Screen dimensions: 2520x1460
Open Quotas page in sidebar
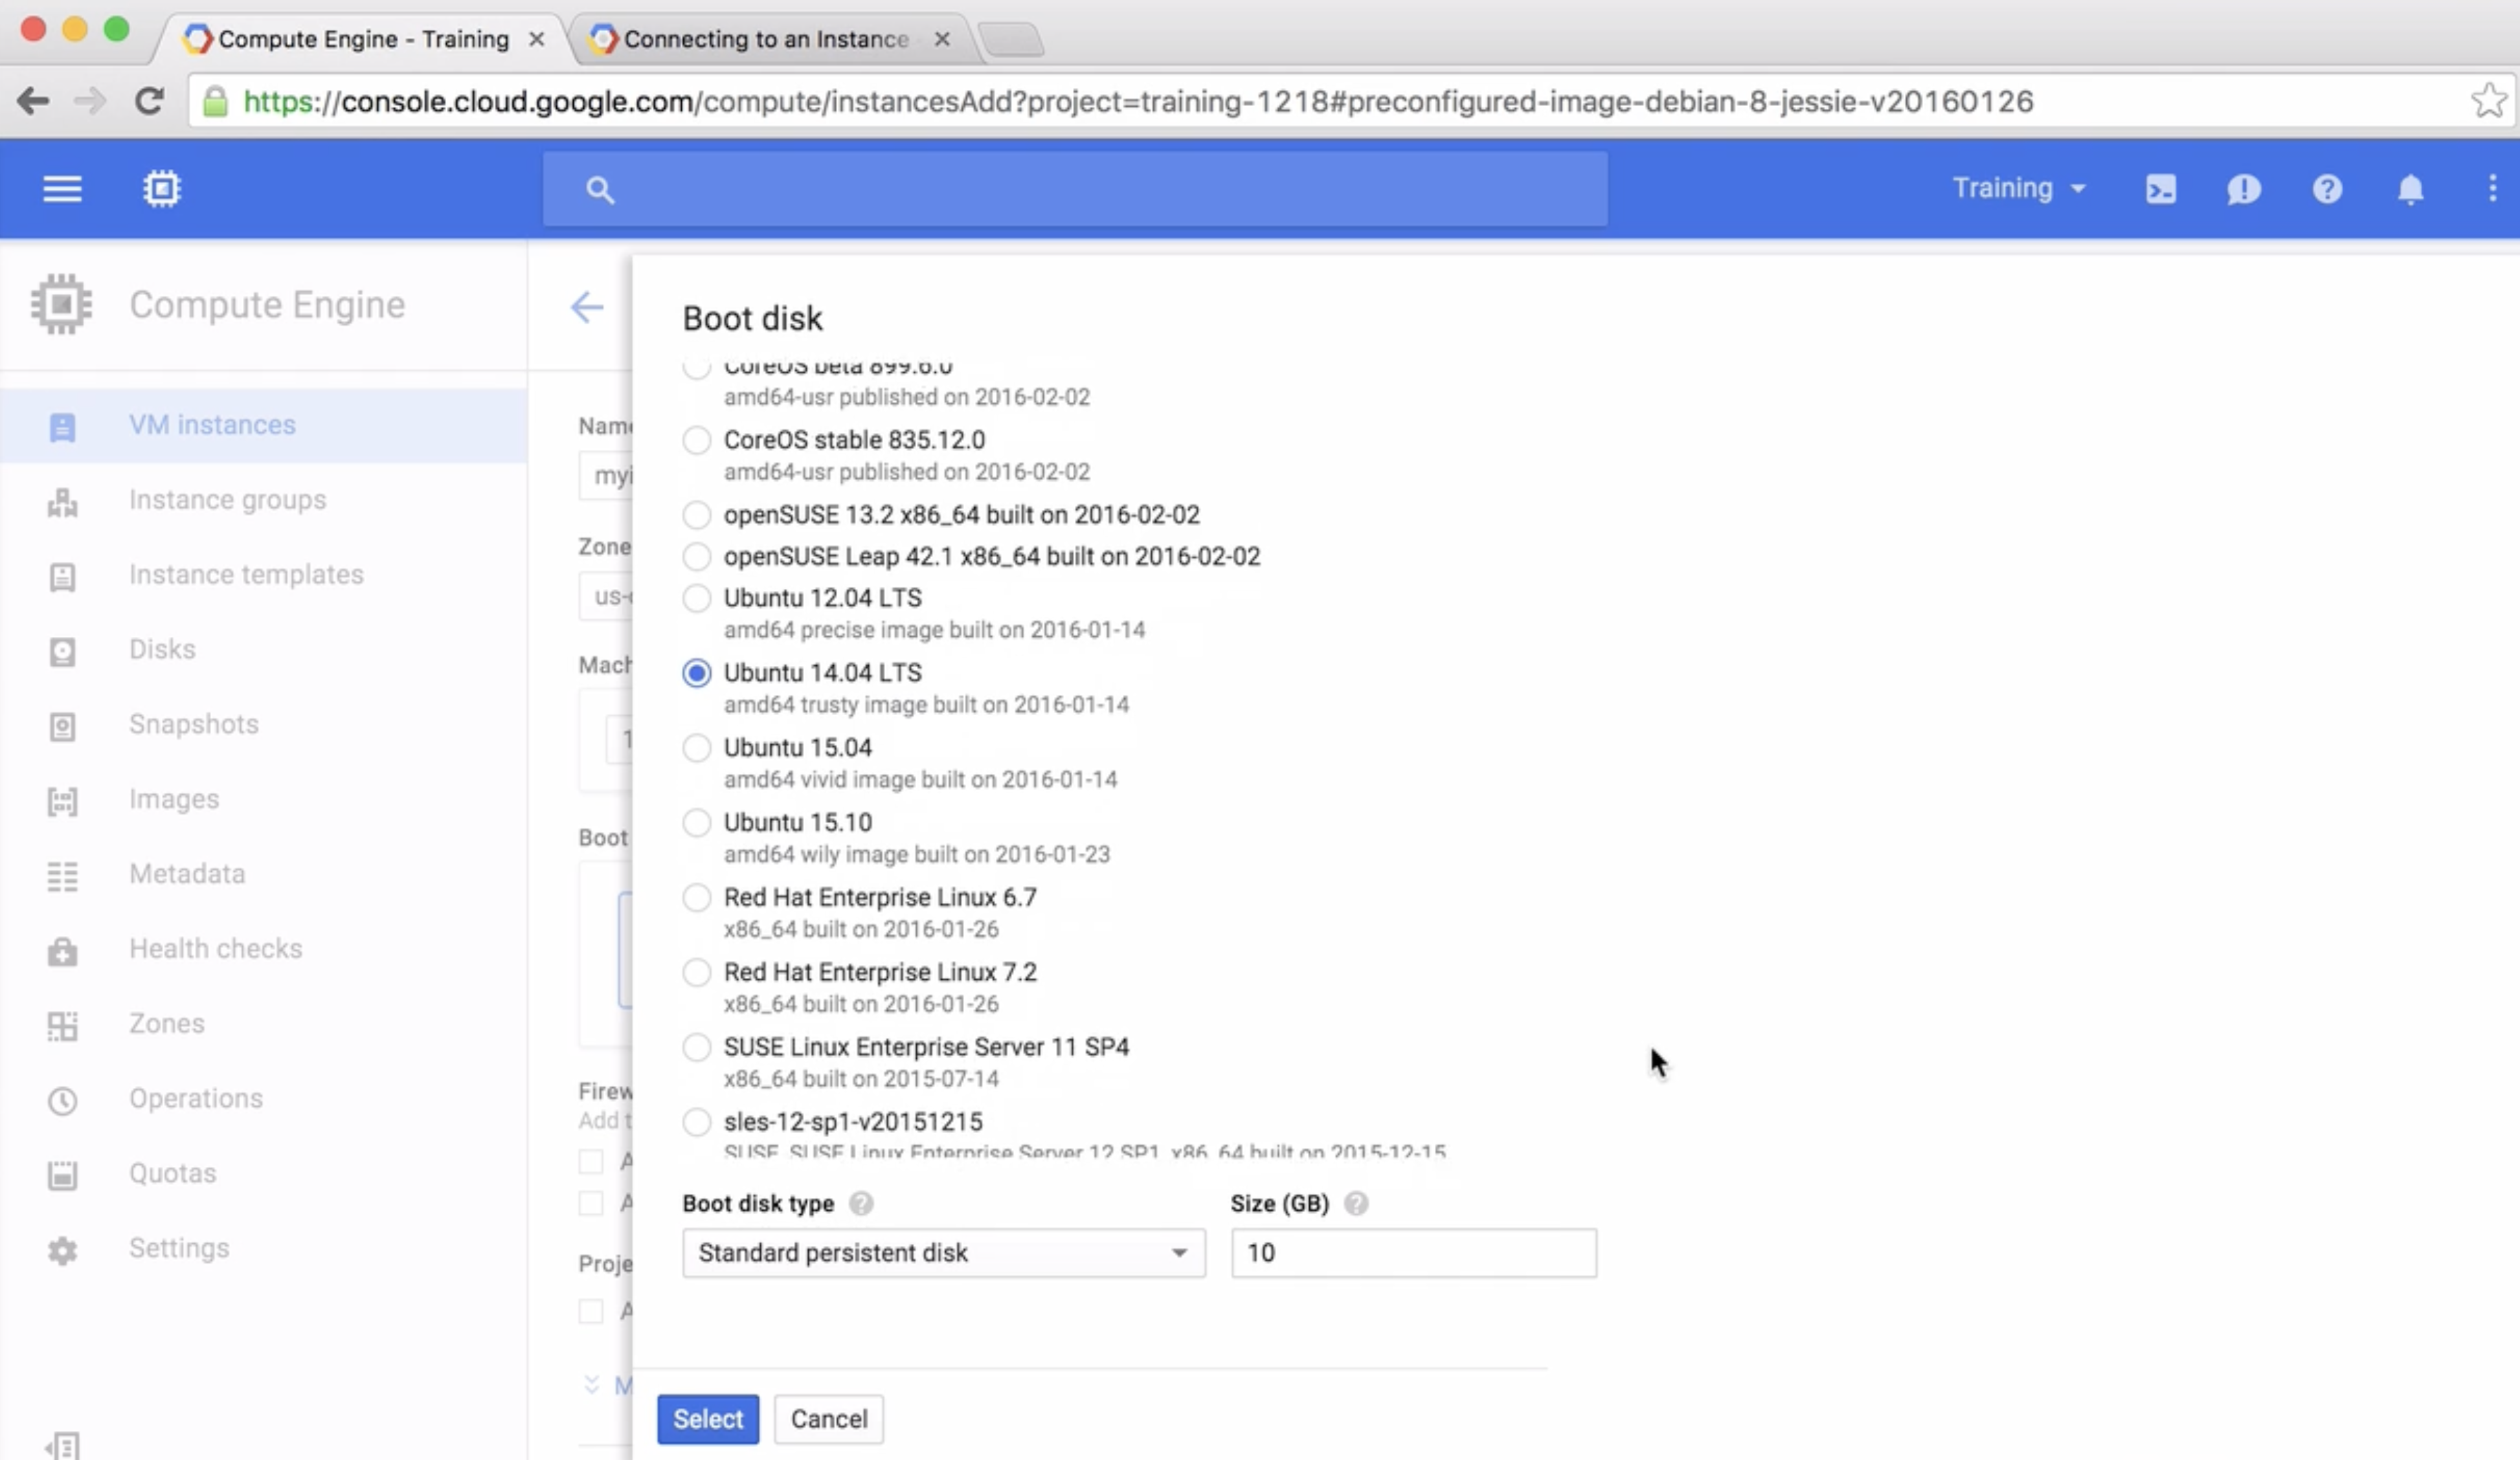click(x=263, y=1174)
